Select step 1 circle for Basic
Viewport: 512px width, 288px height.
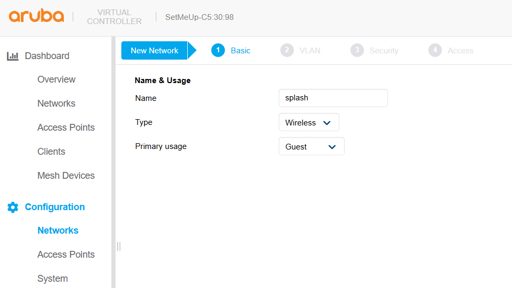218,50
